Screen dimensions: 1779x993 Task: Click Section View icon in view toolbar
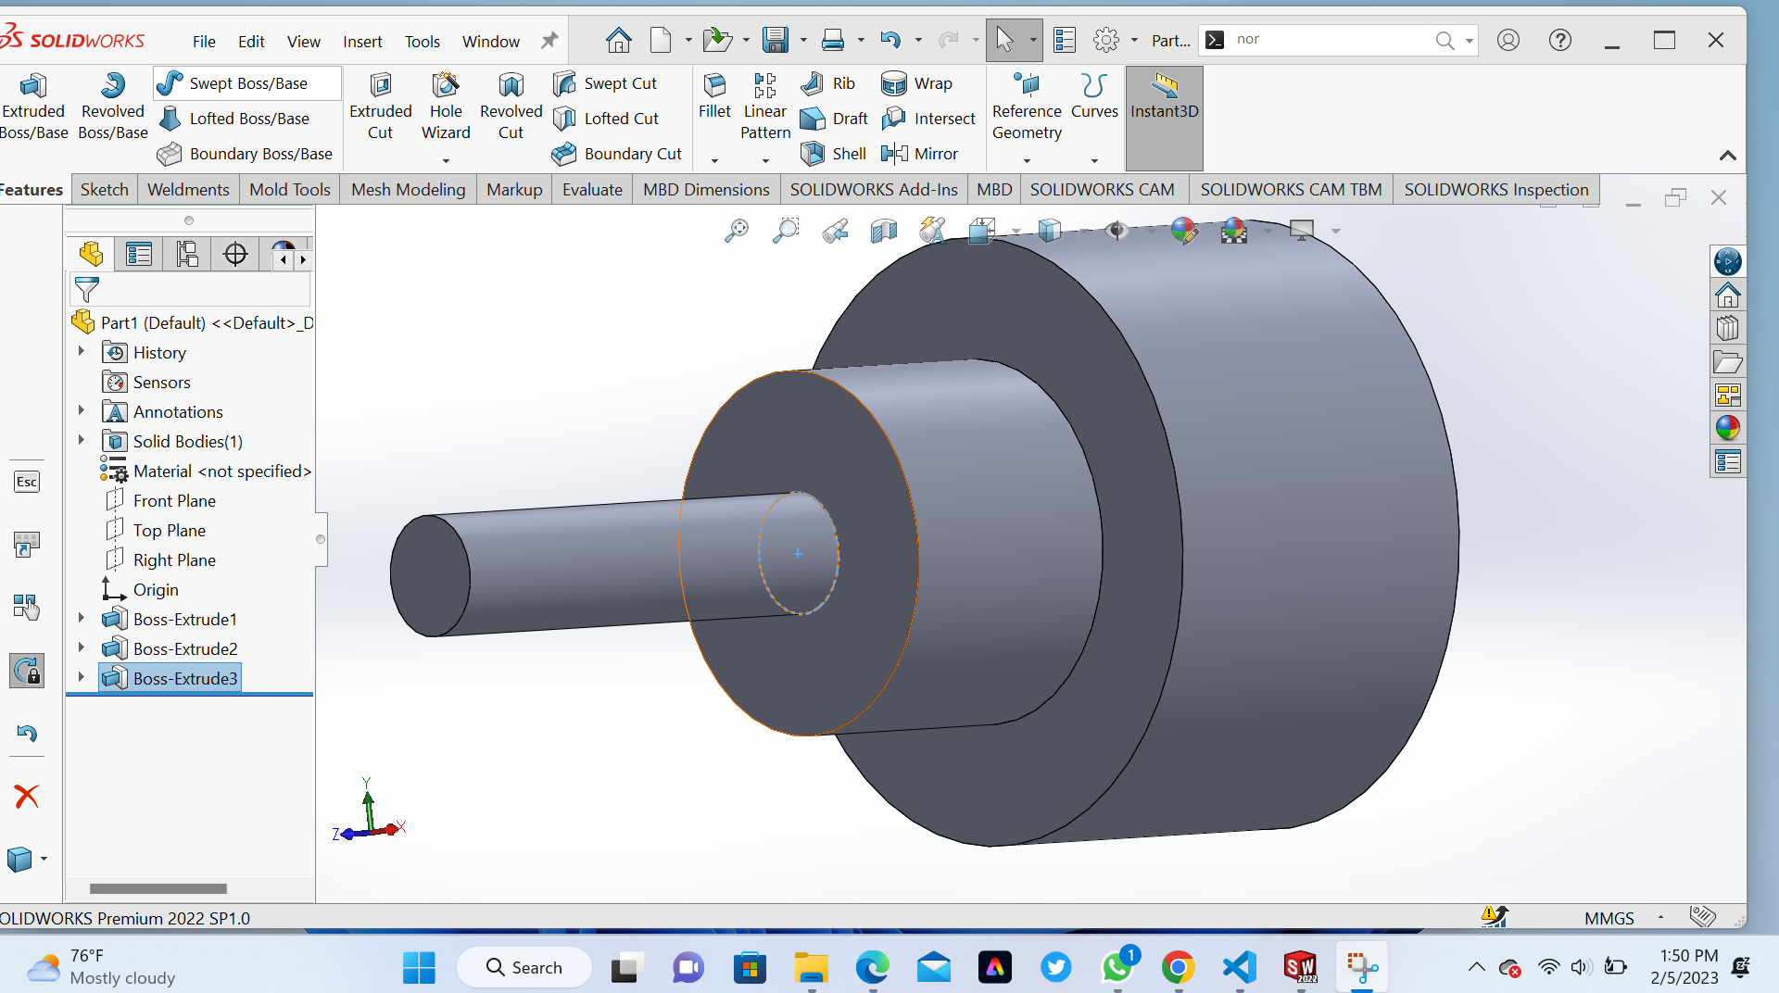click(884, 231)
